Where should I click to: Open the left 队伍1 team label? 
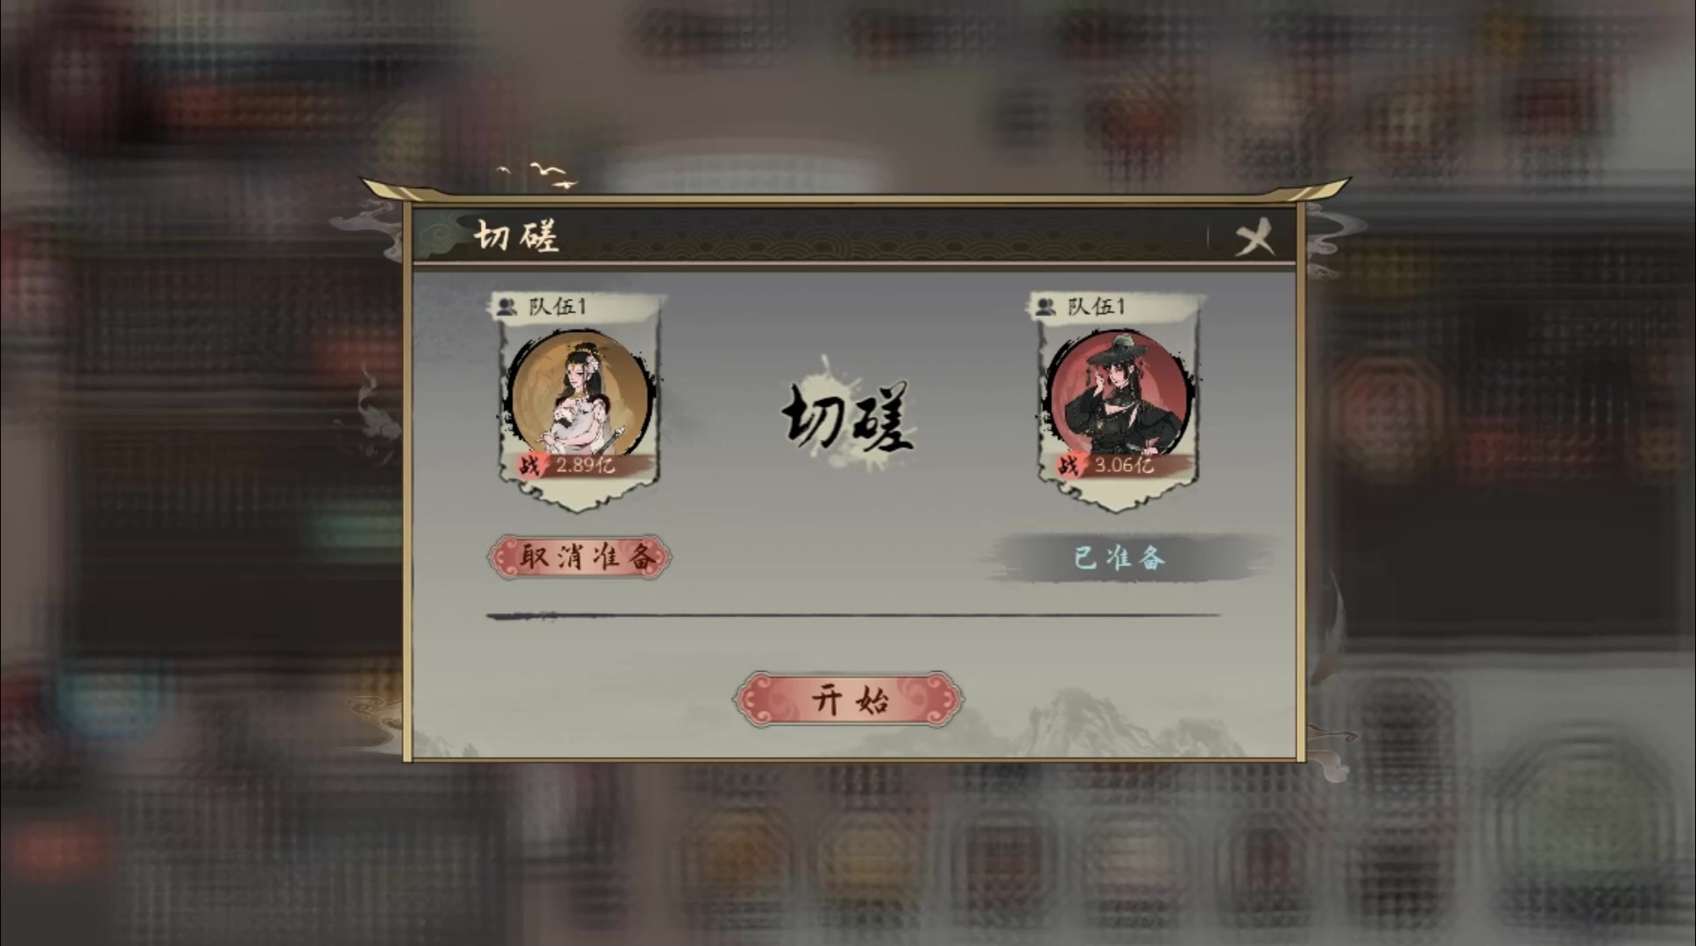[558, 307]
